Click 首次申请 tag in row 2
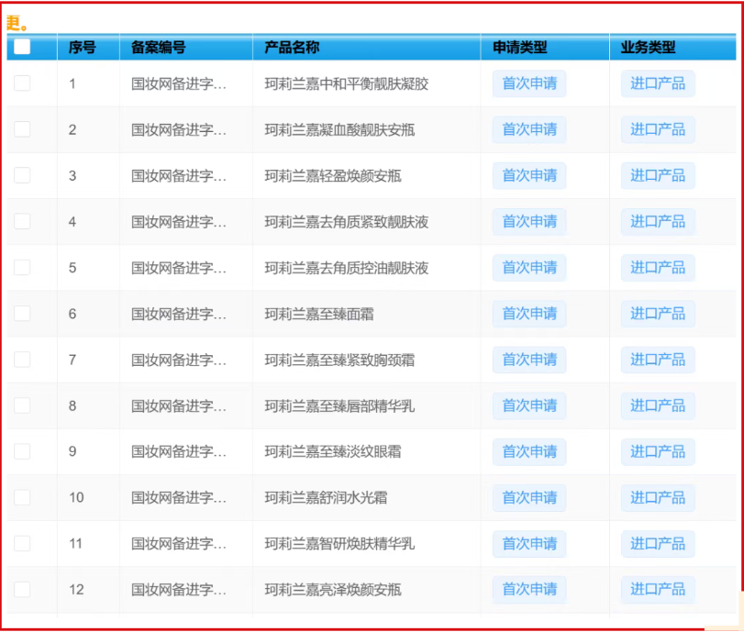744x632 pixels. pos(529,129)
